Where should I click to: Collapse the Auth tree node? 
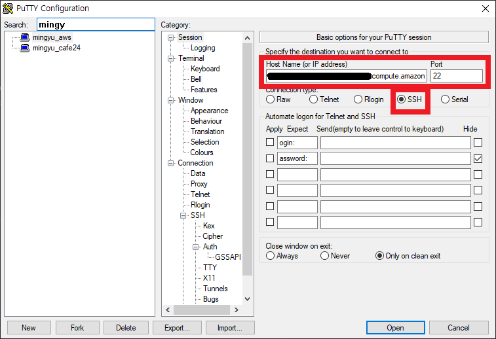coord(195,247)
